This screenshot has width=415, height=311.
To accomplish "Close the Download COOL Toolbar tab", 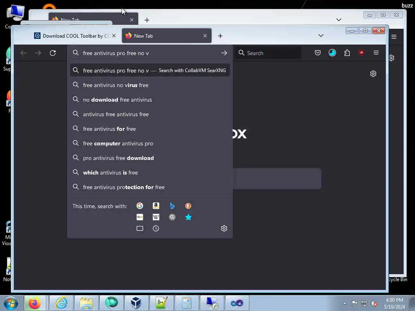I will 114,36.
